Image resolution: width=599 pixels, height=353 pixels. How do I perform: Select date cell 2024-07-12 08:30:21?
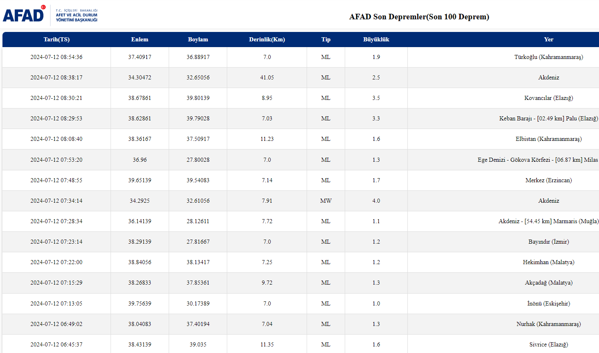point(57,98)
